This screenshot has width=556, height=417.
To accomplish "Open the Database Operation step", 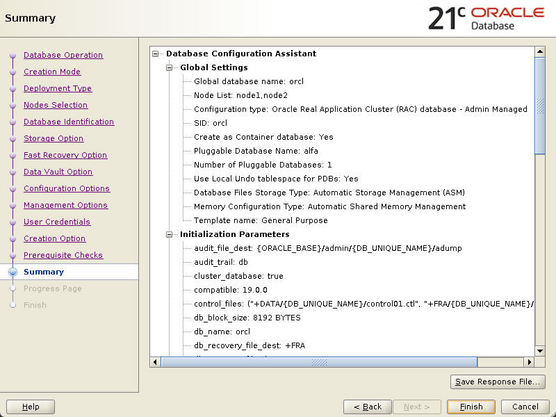I will click(x=63, y=55).
